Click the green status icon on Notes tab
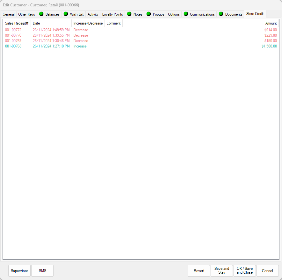Viewport: 282px width, 280px height. pos(129,14)
